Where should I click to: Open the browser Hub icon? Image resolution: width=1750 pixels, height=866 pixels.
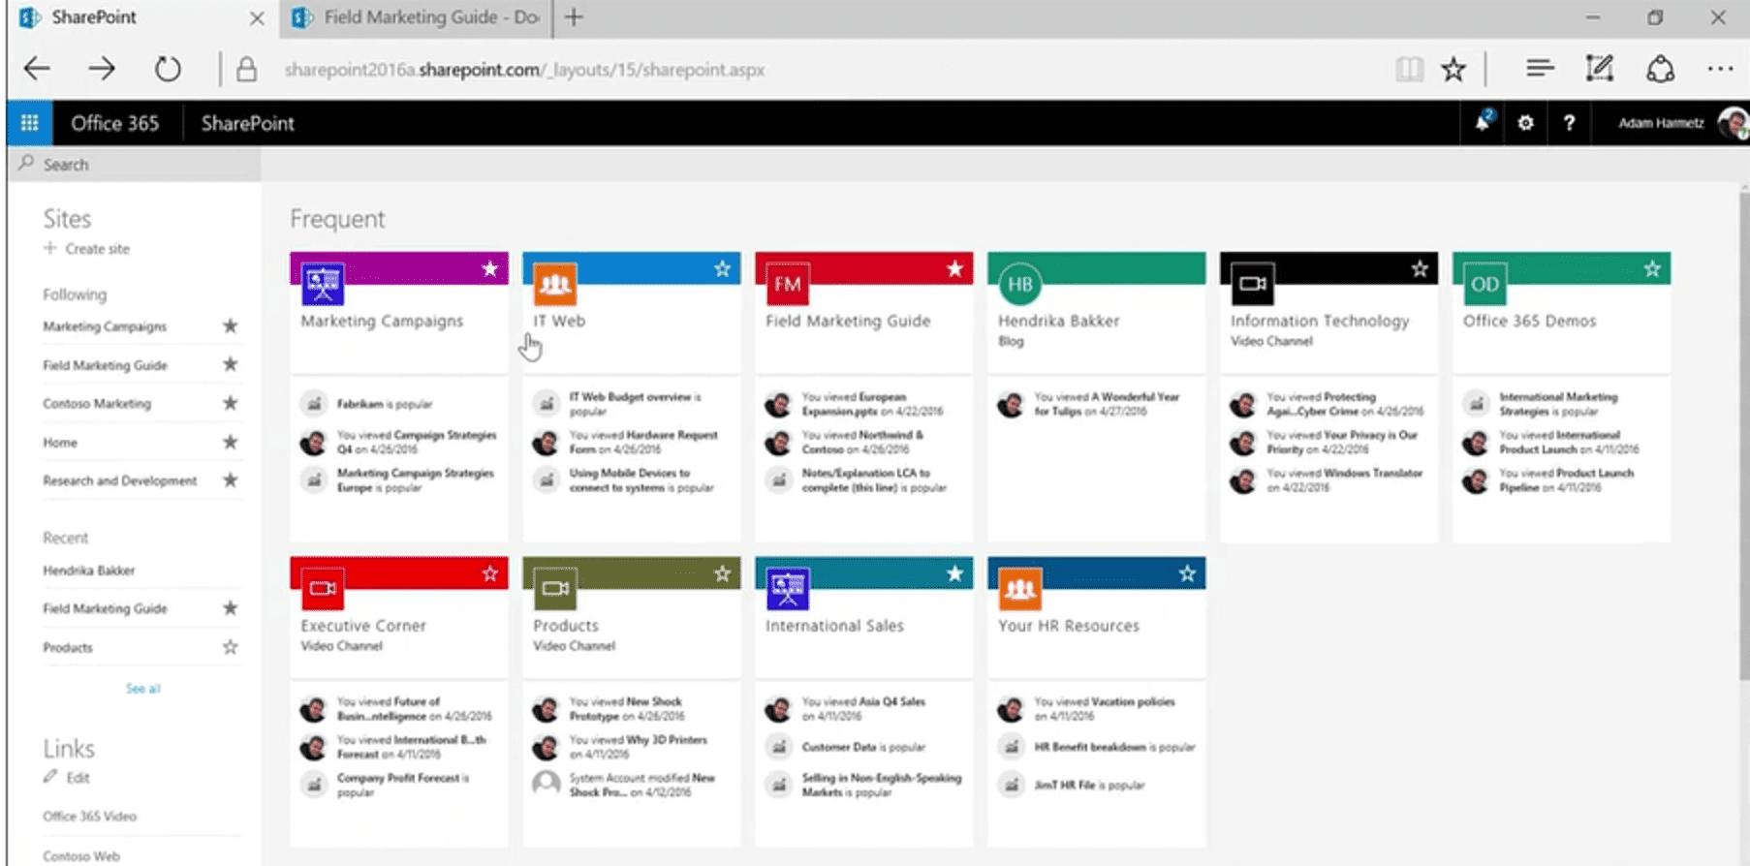tap(1540, 68)
